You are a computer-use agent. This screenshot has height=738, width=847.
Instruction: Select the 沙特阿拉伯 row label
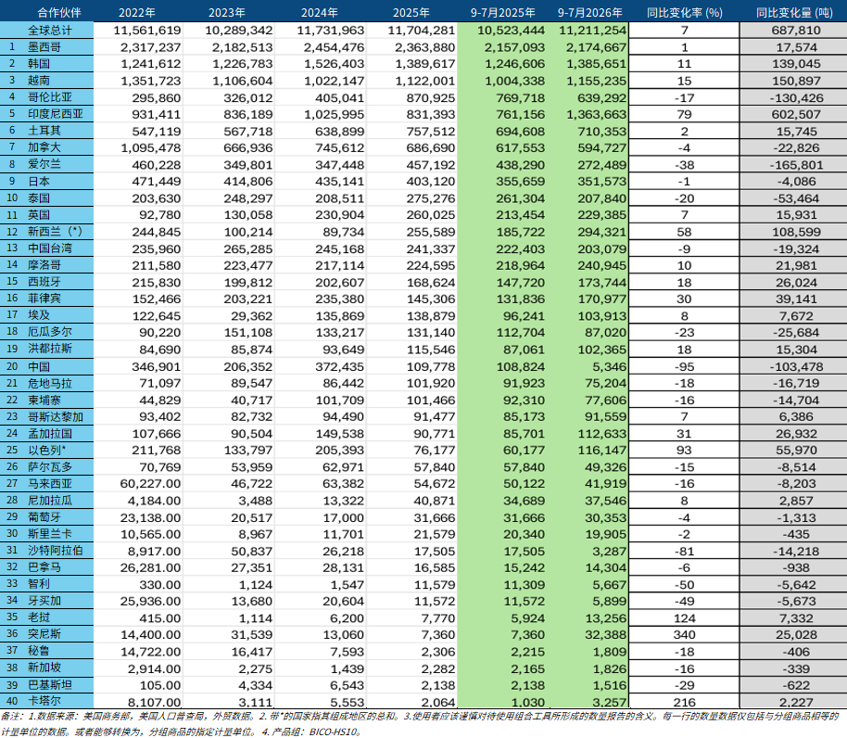click(x=56, y=551)
